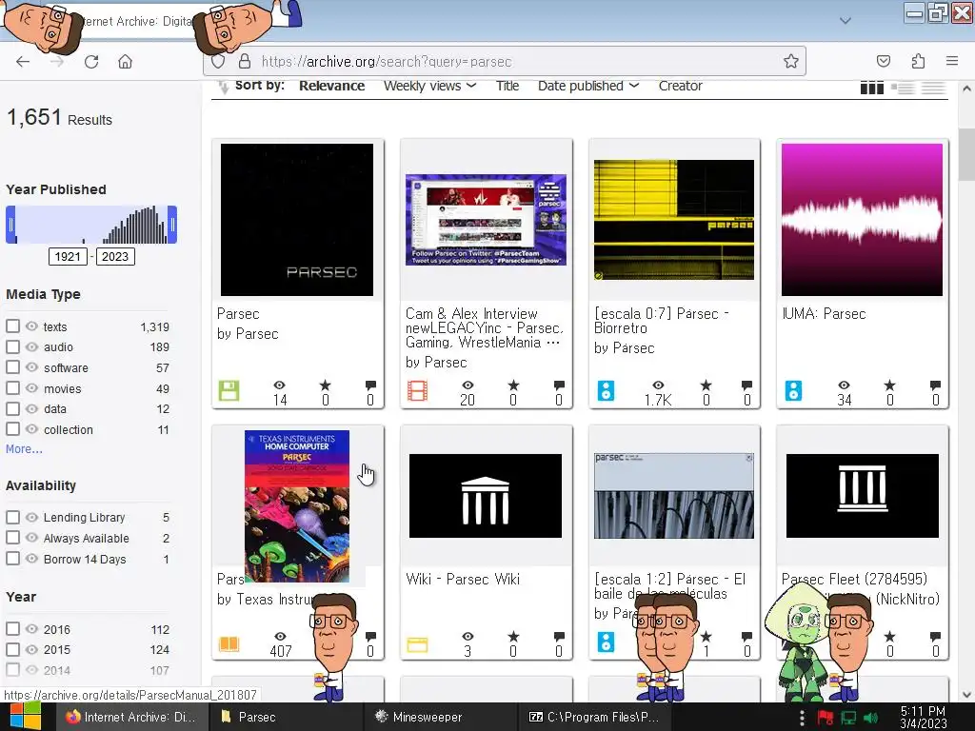
Task: Bookmark this page with the star icon
Action: point(790,61)
